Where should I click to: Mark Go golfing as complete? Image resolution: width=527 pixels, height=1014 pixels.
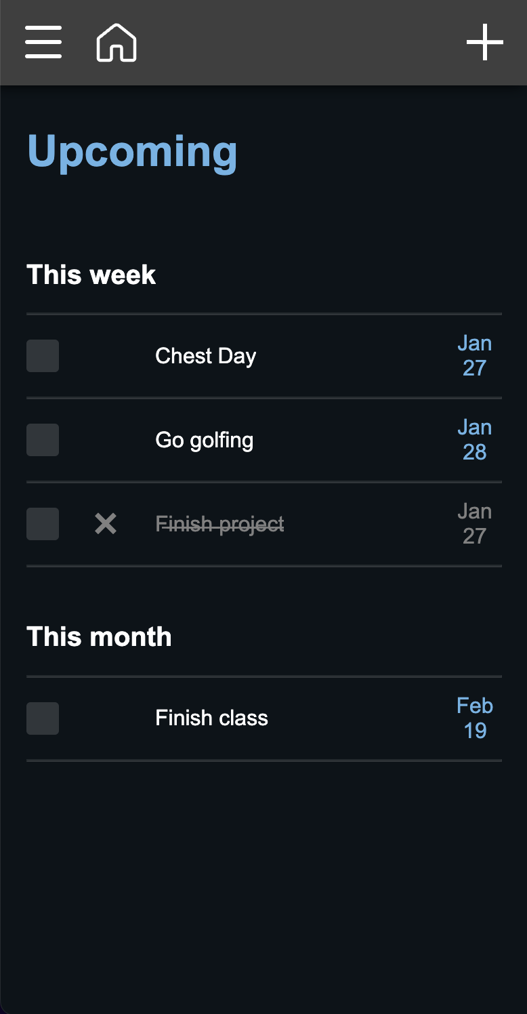click(x=42, y=439)
